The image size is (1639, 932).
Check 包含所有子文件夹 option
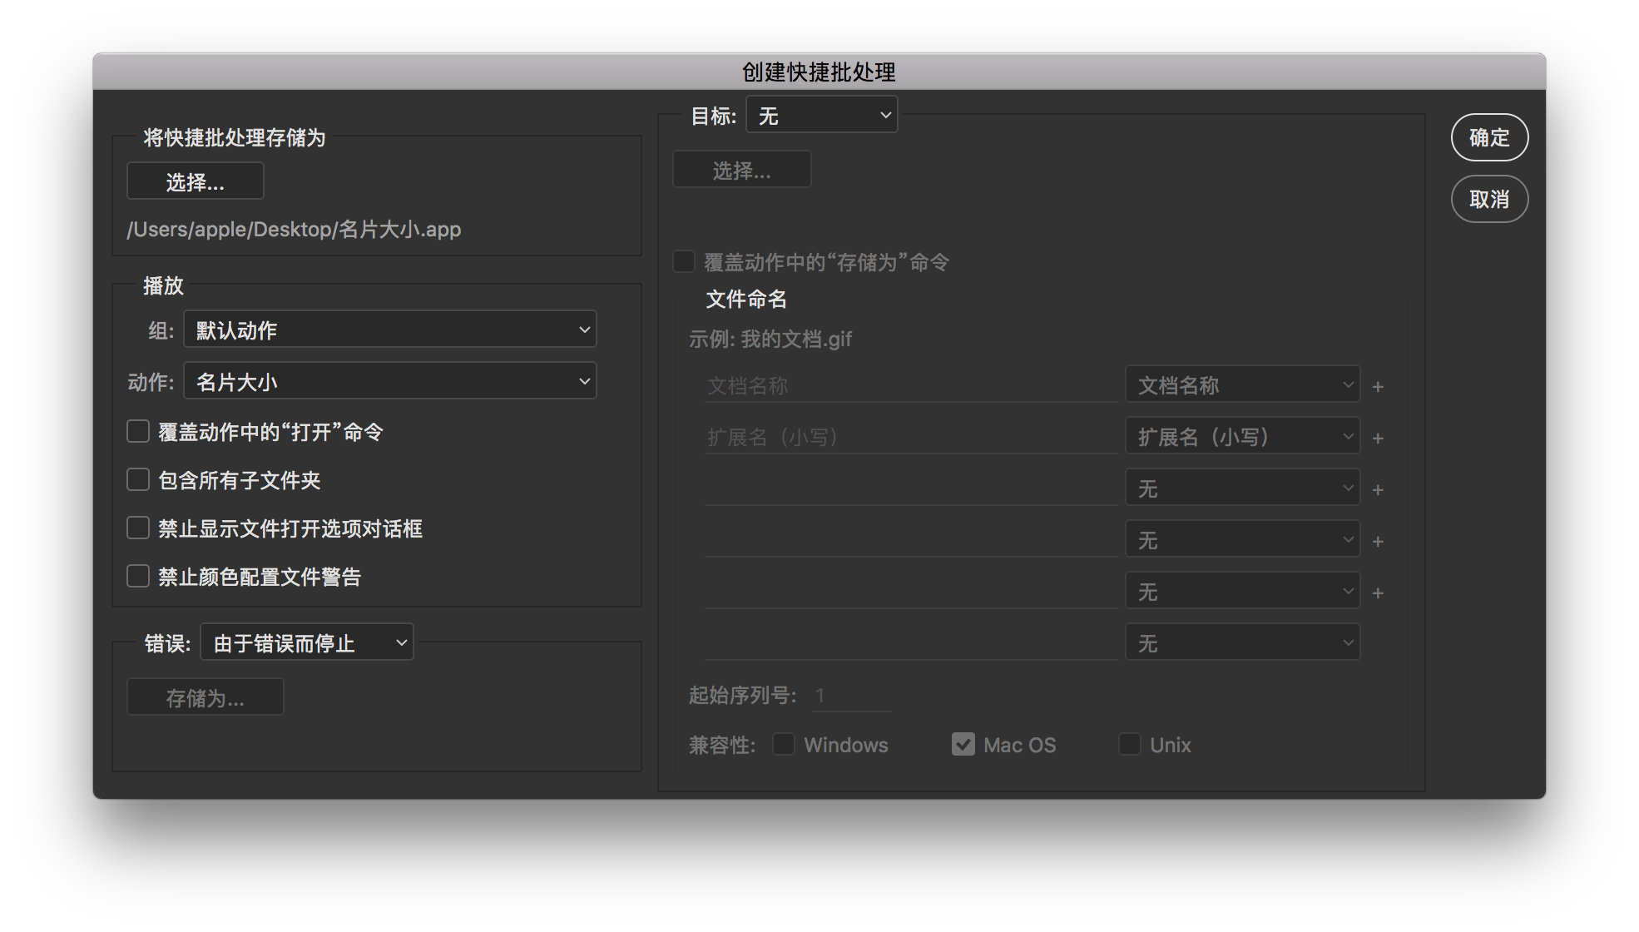pos(138,479)
